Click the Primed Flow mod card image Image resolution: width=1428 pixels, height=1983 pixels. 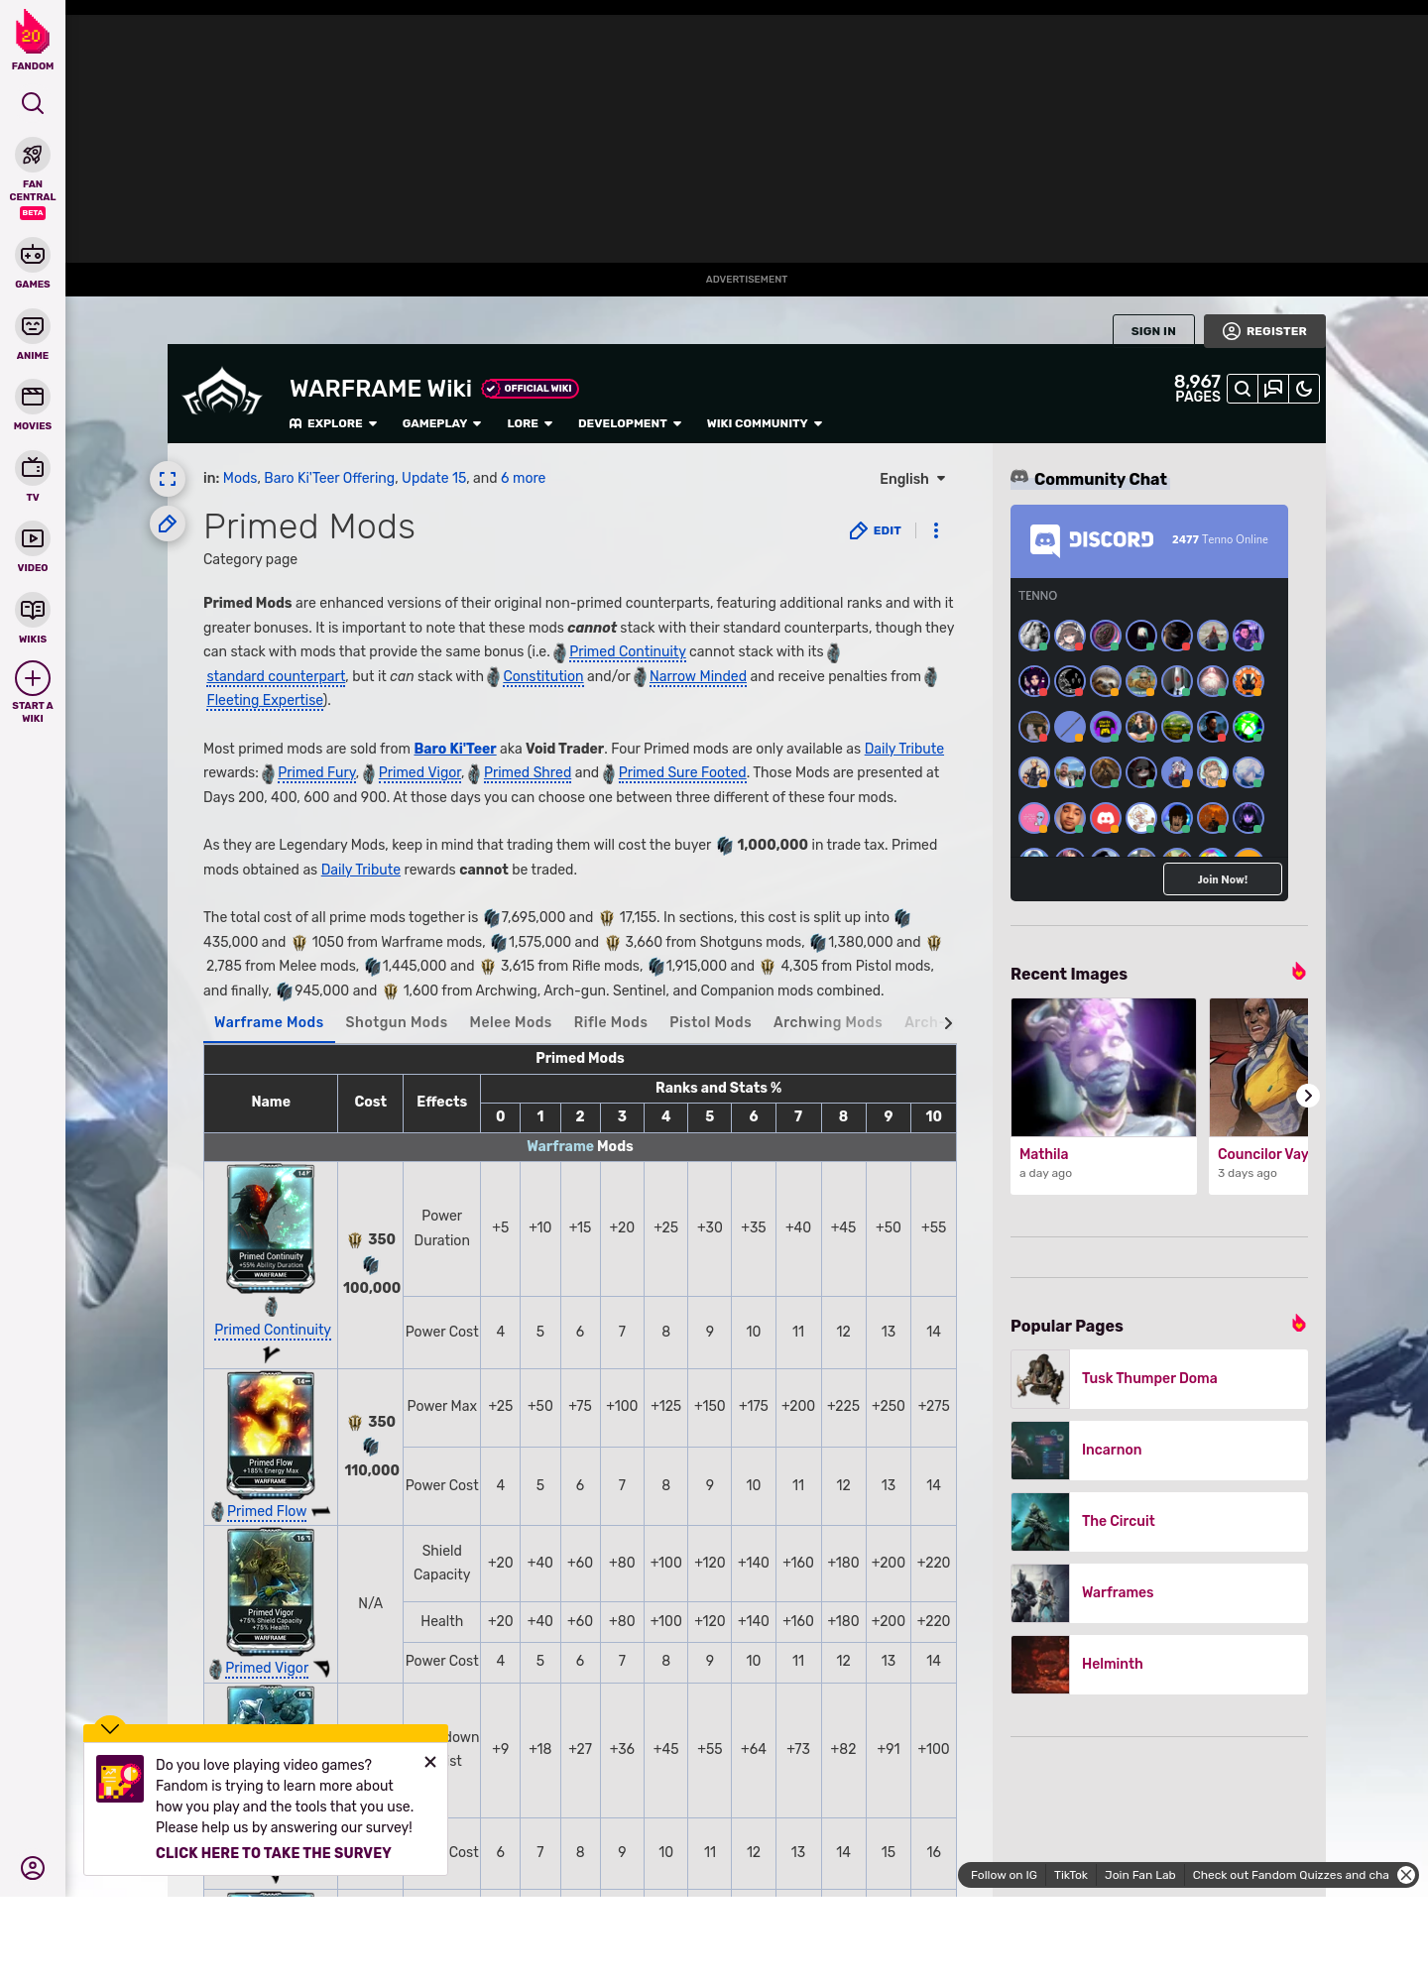pyautogui.click(x=271, y=1434)
